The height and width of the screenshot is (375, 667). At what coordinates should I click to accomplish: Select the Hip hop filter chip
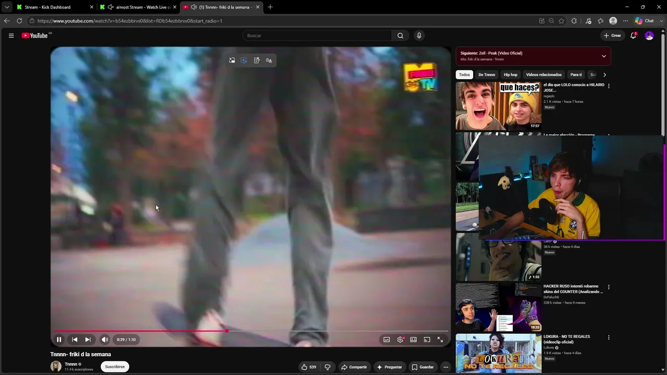coord(511,74)
